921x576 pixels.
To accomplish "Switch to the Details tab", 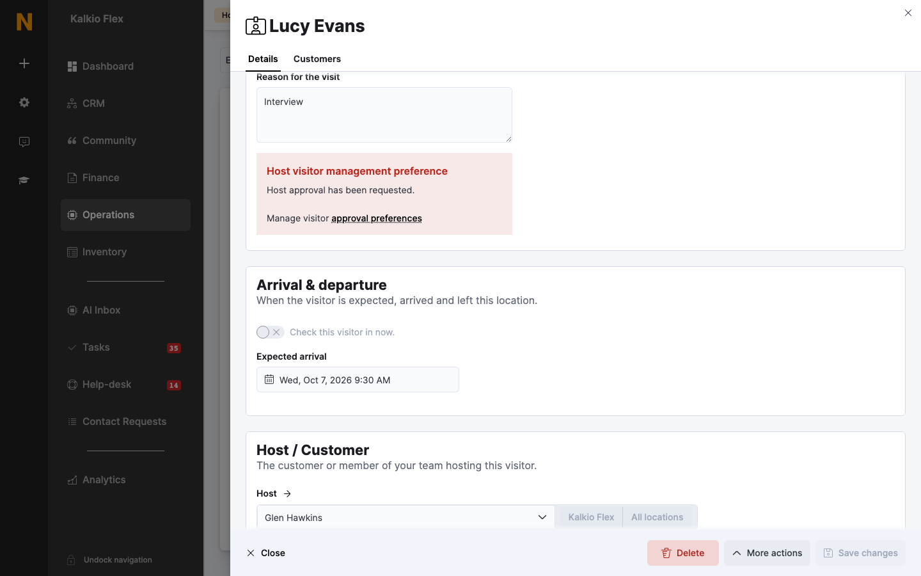I will click(x=263, y=59).
